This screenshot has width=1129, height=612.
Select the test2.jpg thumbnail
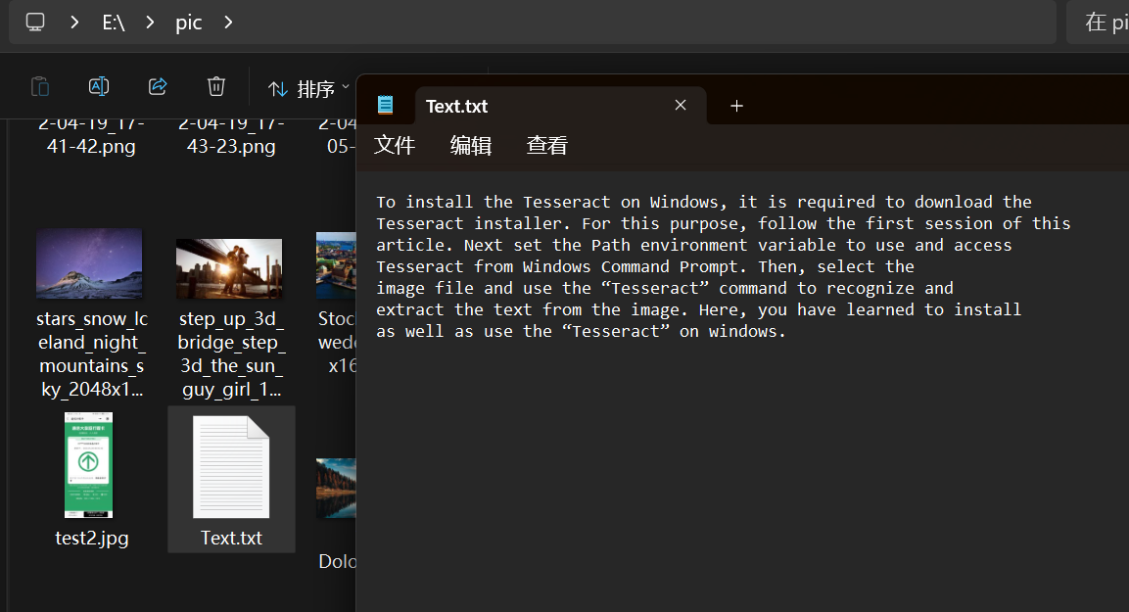[x=88, y=465]
